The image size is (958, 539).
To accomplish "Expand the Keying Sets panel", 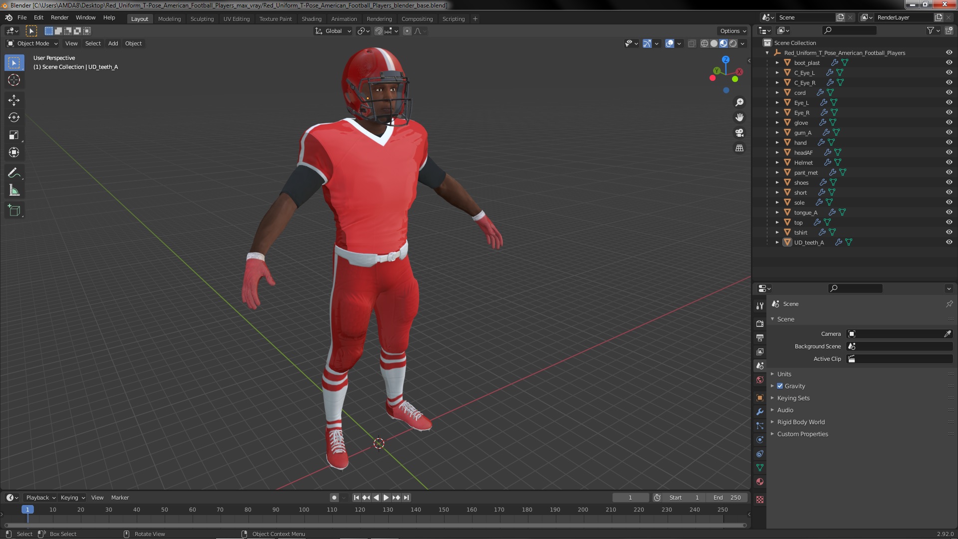I will (x=793, y=398).
